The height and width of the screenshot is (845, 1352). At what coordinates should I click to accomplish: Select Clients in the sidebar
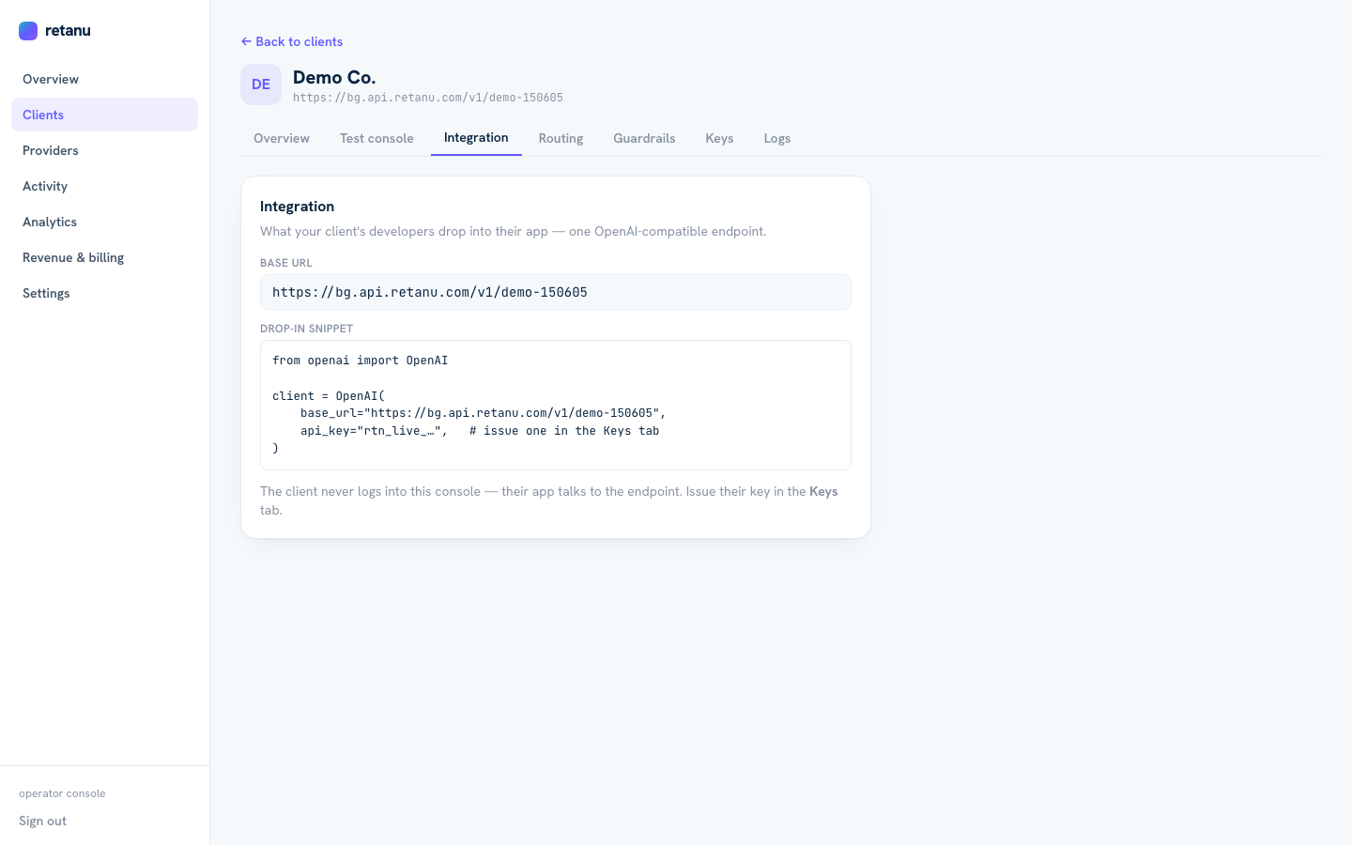click(x=104, y=115)
